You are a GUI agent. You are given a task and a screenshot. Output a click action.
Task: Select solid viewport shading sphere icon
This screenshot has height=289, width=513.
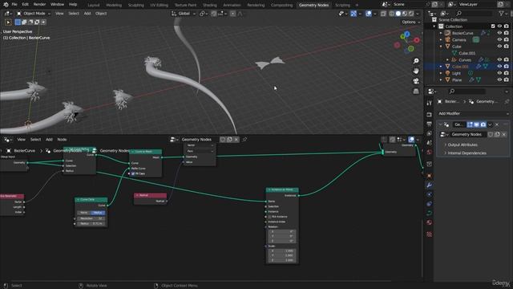coord(398,14)
